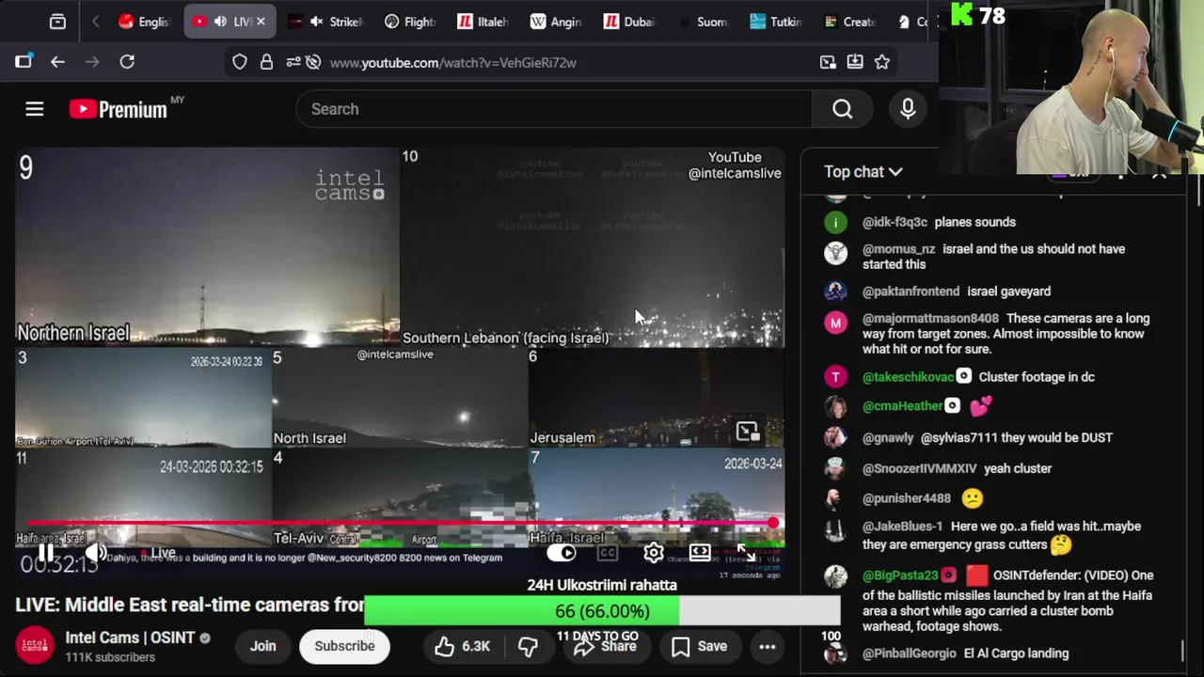Click the autoplay blocked icon

click(313, 62)
